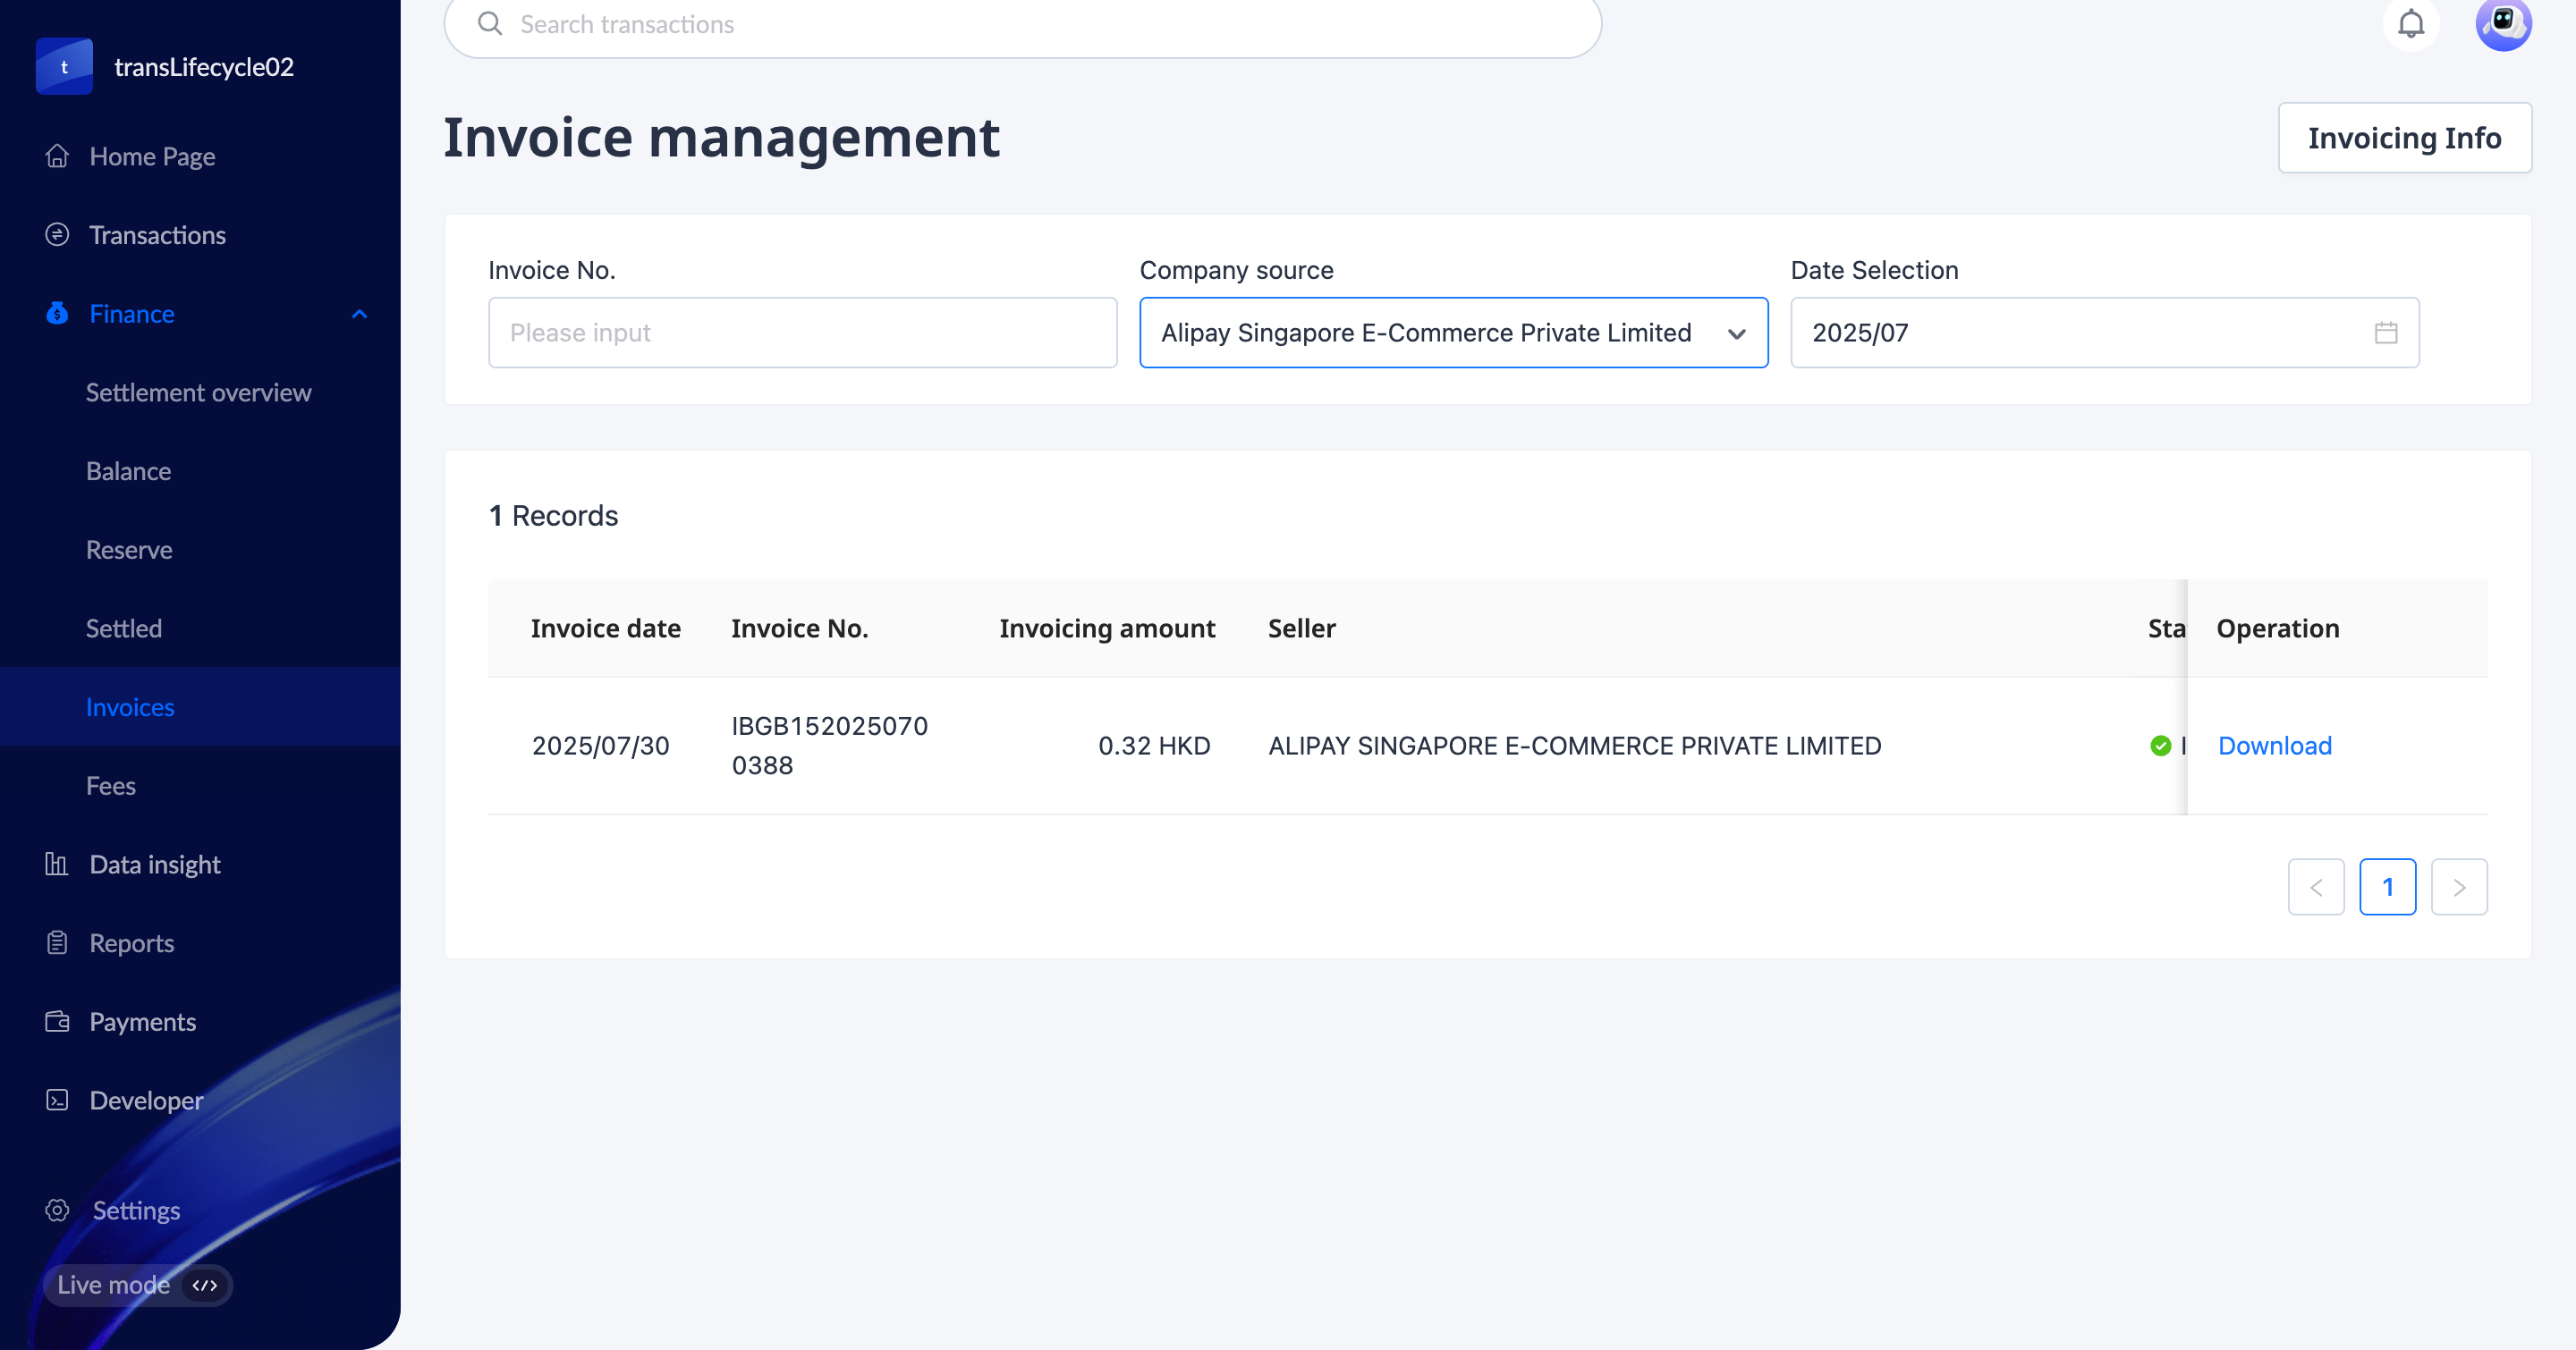This screenshot has width=2576, height=1350.
Task: Go to next page of records
Action: pyautogui.click(x=2459, y=888)
